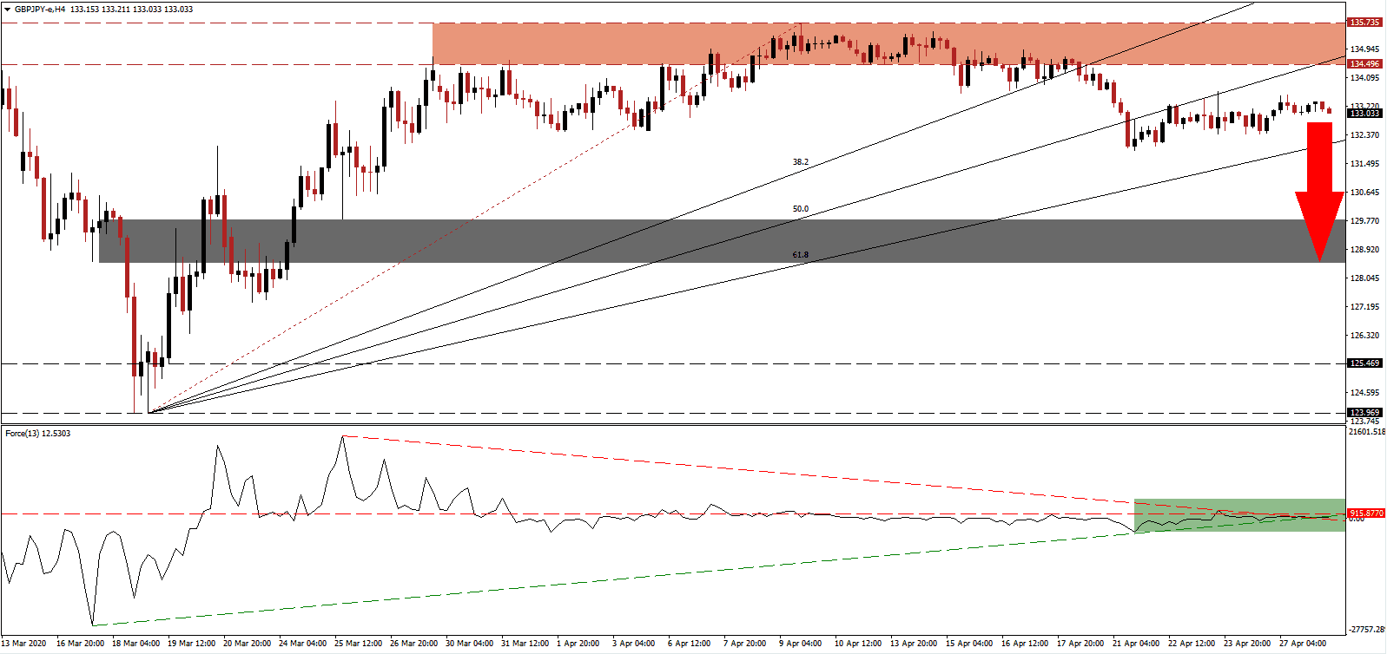The width and height of the screenshot is (1387, 654).
Task: Click the 1 Apr 20:00 time label
Action: click(578, 644)
